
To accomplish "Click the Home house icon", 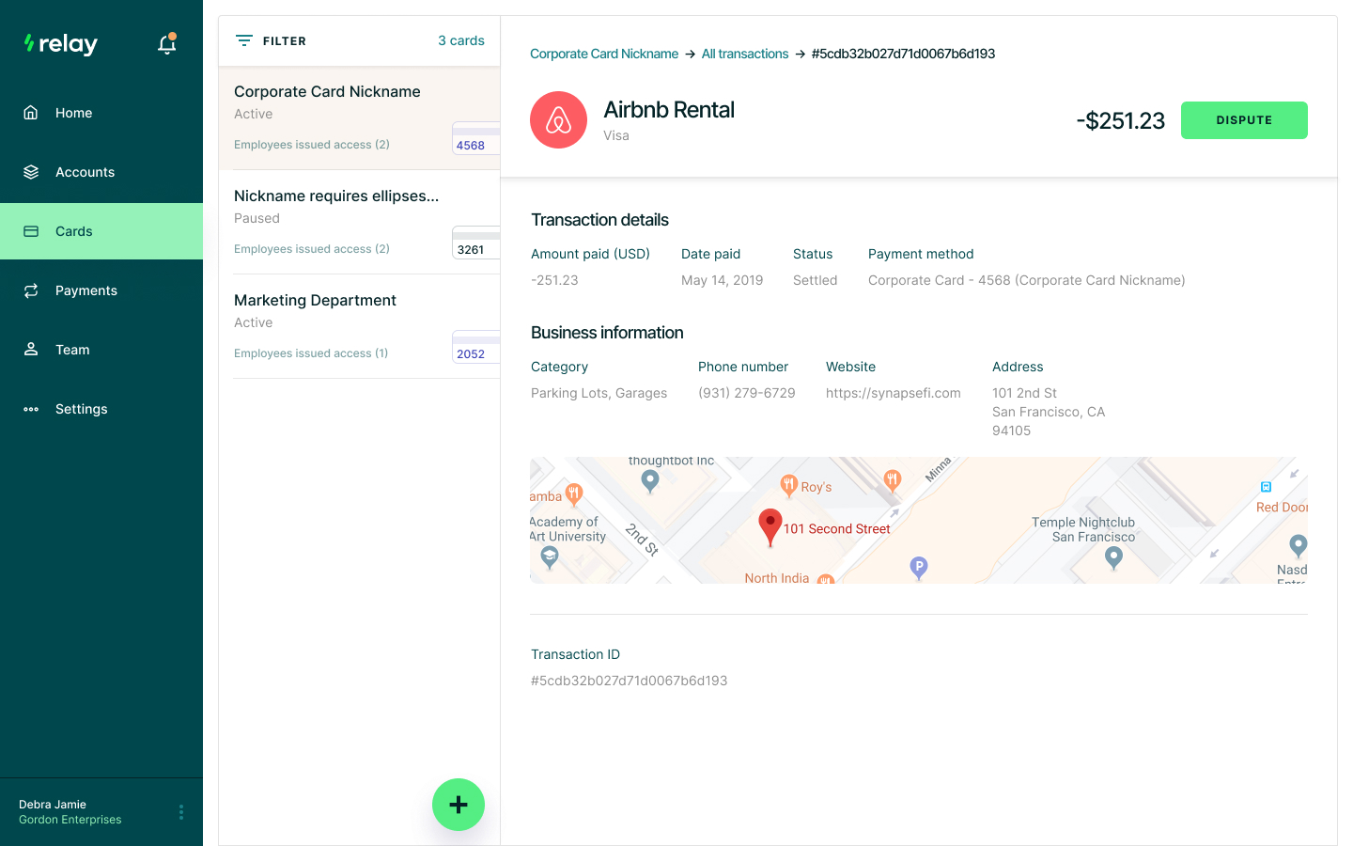I will (x=31, y=113).
